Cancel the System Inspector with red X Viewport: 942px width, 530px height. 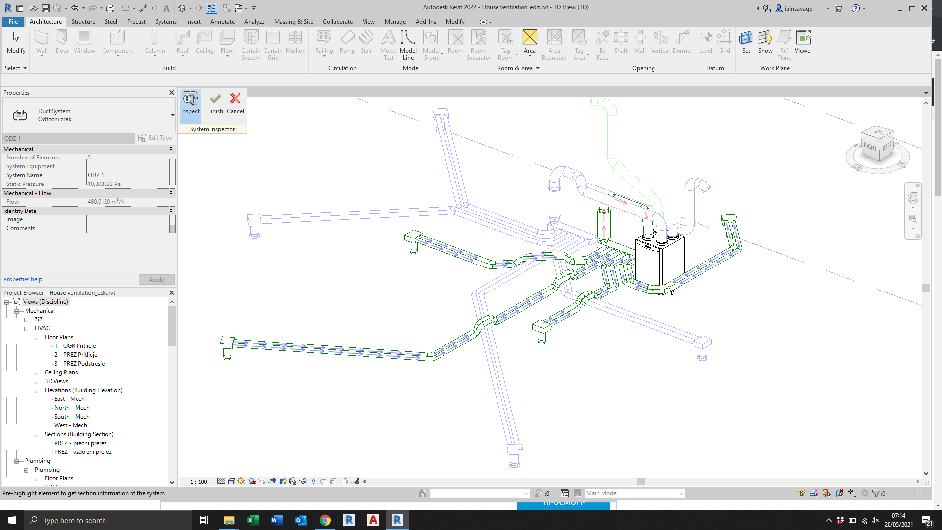coord(235,103)
